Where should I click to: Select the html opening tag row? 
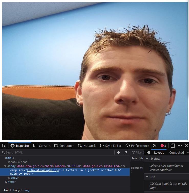pos(65,158)
